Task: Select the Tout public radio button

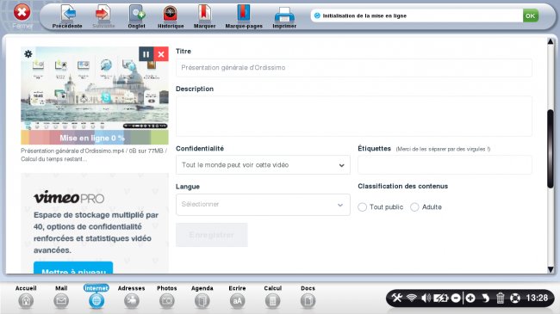Action: pyautogui.click(x=362, y=207)
